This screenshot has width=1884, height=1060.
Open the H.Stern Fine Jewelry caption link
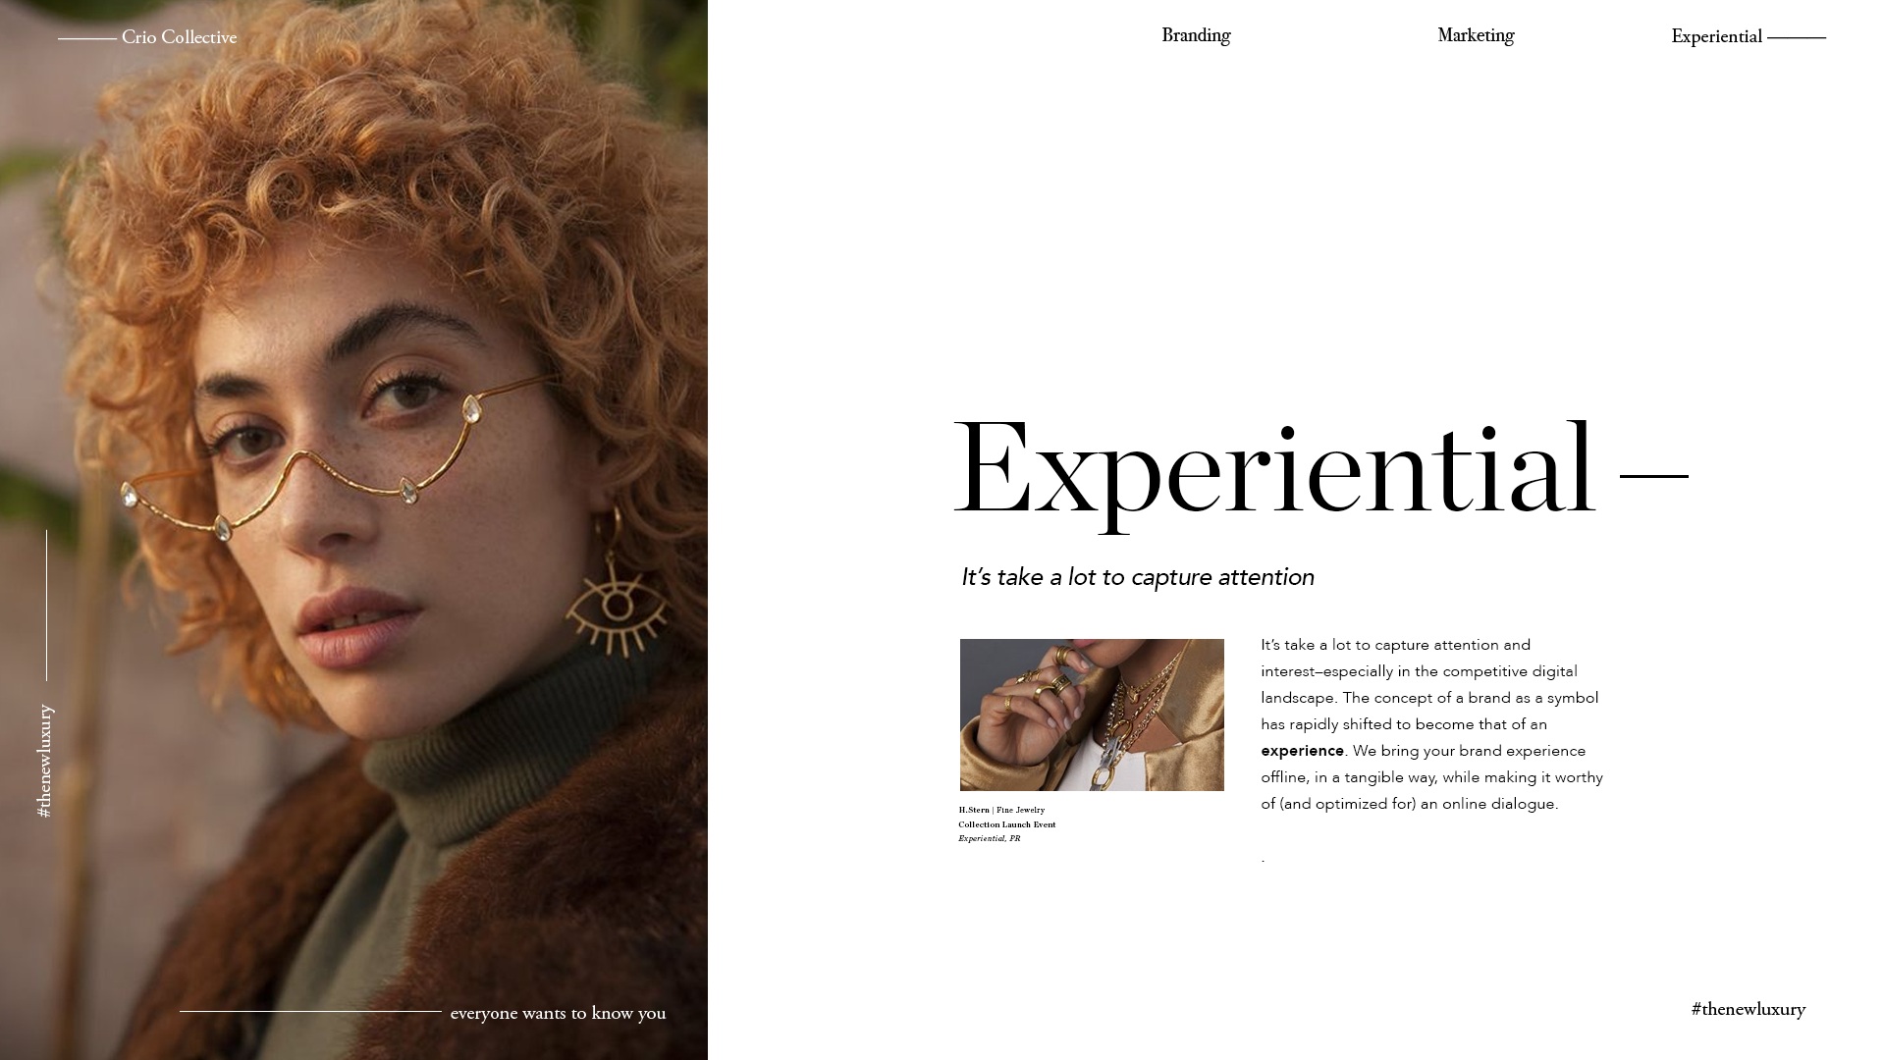[x=1001, y=810]
